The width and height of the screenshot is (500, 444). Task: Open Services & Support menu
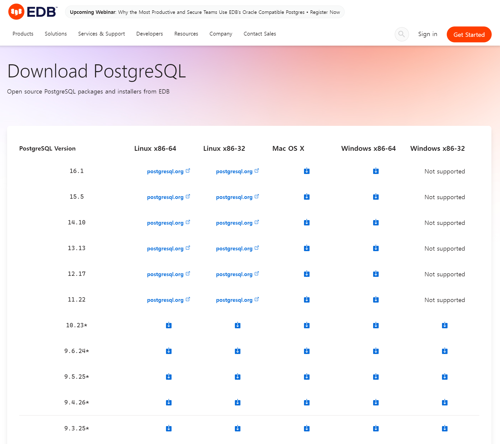(101, 34)
